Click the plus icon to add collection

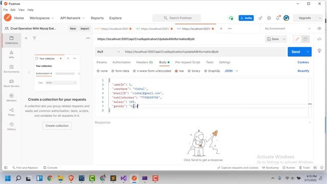26,38
